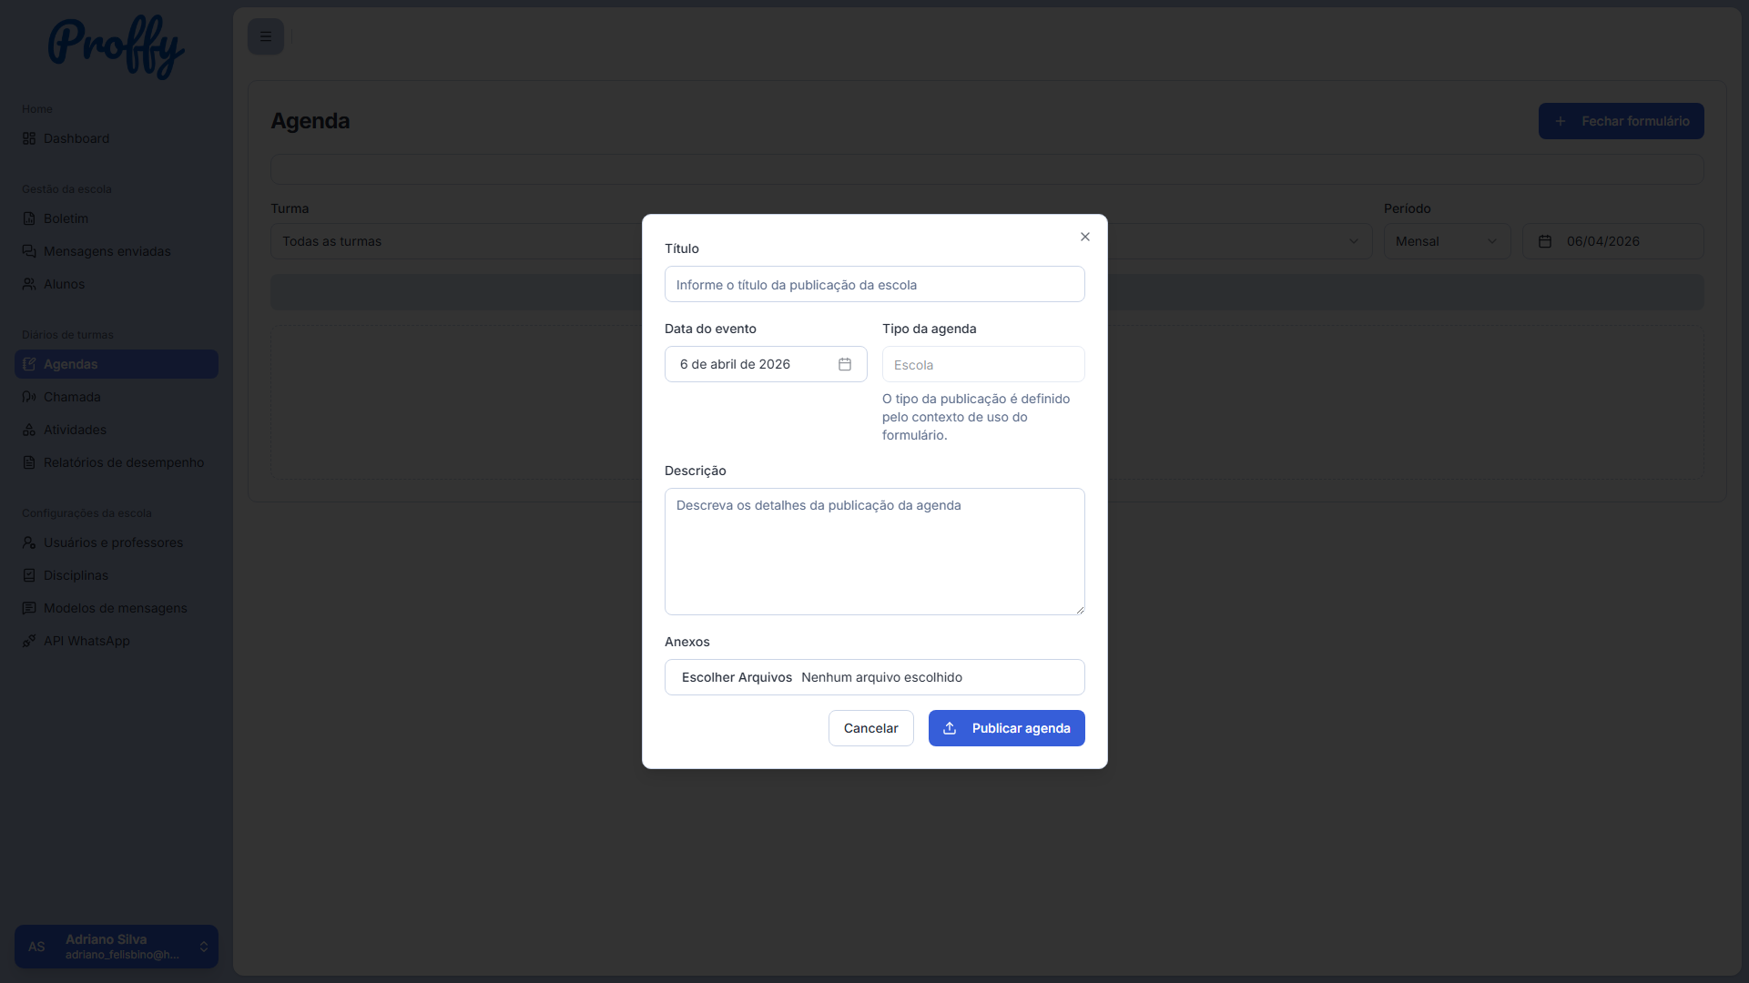Go to Relatórios de desempenho
The image size is (1749, 983).
124,462
